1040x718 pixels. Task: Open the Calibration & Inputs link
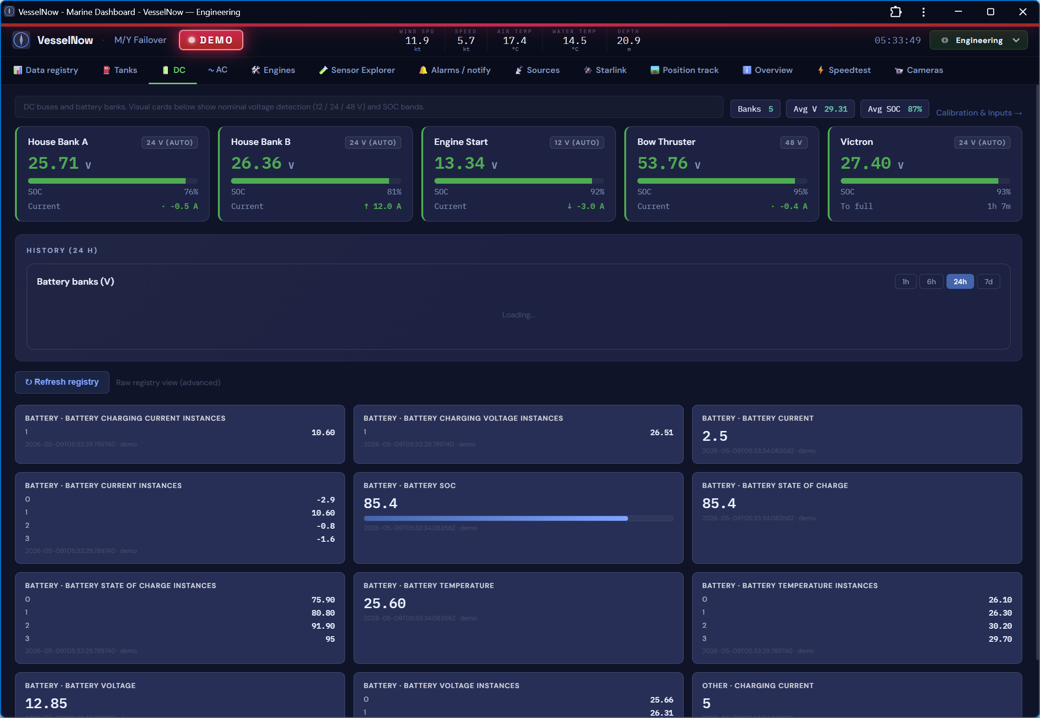pos(979,113)
